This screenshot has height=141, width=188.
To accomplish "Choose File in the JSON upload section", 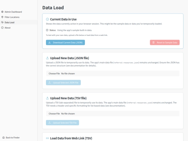I will click(54, 73).
